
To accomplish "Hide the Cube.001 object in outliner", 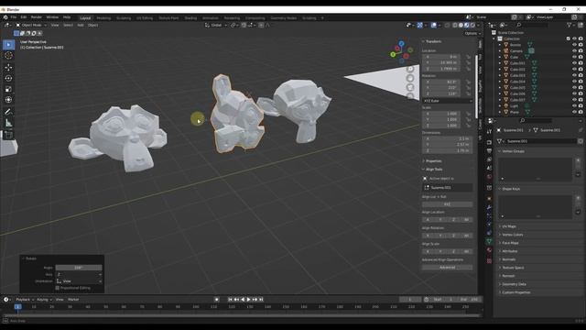I will tap(574, 63).
